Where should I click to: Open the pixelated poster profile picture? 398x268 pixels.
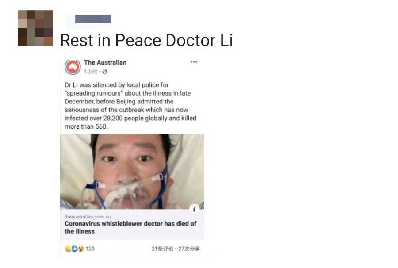(35, 28)
